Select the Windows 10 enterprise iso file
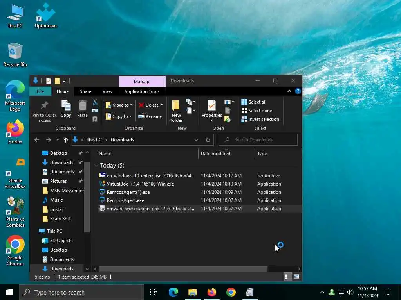401x300 pixels. (150, 176)
